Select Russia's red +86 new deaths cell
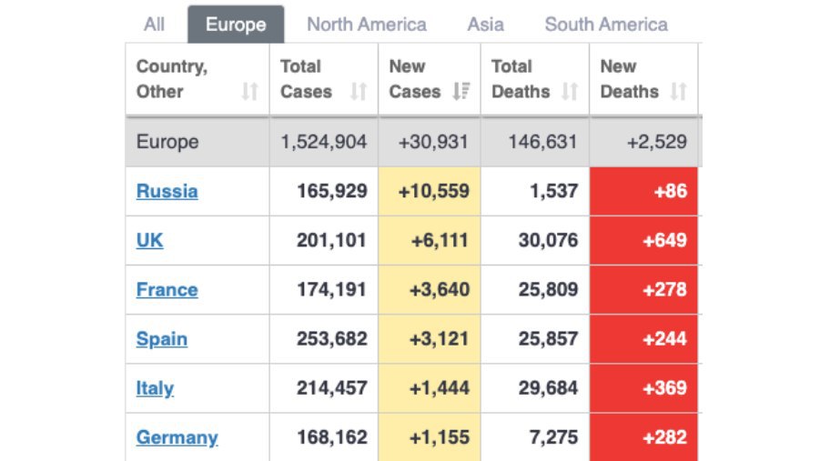Viewport: 820px width, 461px height. pyautogui.click(x=643, y=191)
